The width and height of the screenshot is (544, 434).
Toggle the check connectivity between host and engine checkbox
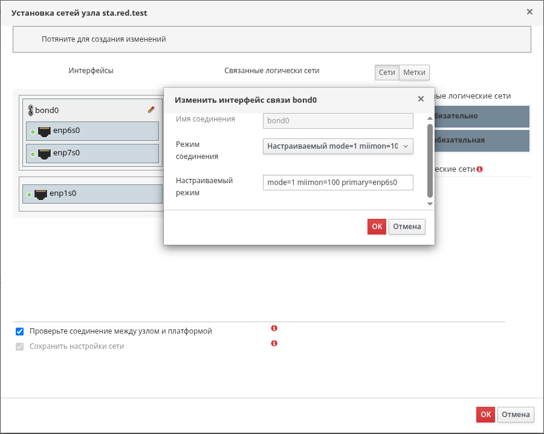point(20,331)
